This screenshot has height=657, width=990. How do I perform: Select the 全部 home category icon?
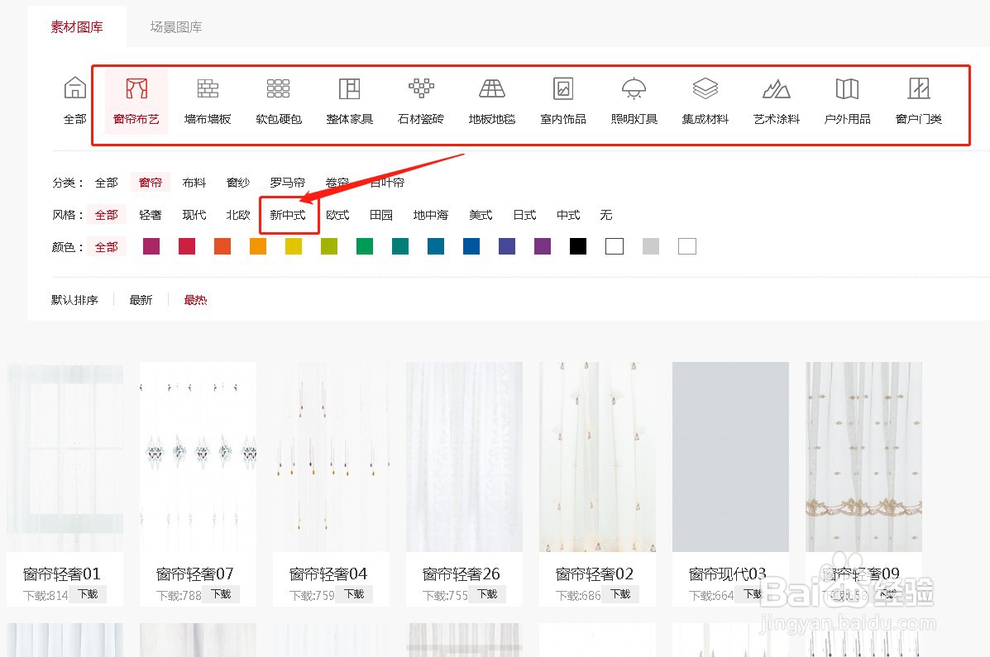coord(74,99)
